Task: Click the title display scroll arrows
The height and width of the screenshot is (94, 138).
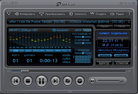Action: click(x=129, y=21)
